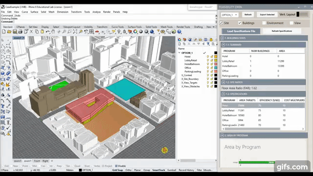Collapse the 1.2 Site Ratios section
Viewport: 313px width, 176px height.
[223, 82]
